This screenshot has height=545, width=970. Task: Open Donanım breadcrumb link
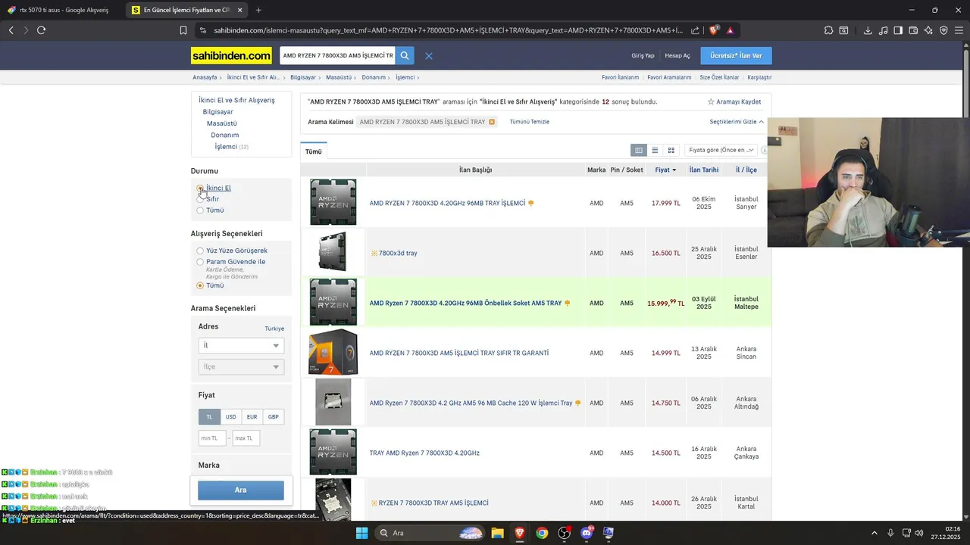[374, 77]
